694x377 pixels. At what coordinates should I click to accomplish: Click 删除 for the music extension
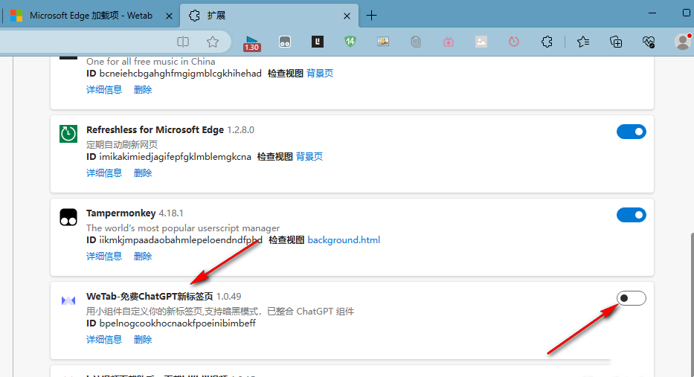[x=143, y=89]
